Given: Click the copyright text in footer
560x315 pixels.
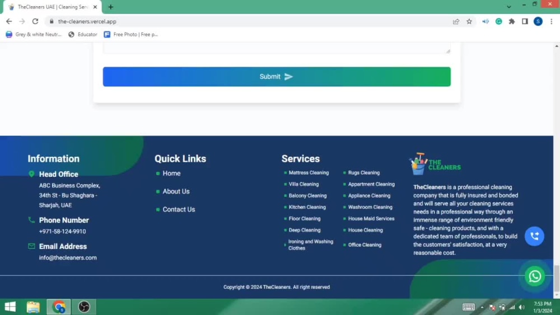Looking at the screenshot, I should point(277,287).
